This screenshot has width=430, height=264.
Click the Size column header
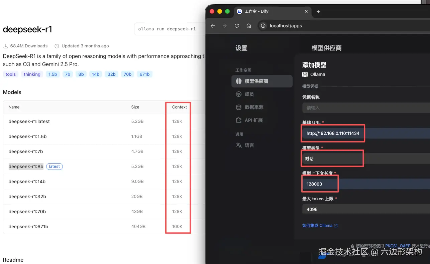135,107
